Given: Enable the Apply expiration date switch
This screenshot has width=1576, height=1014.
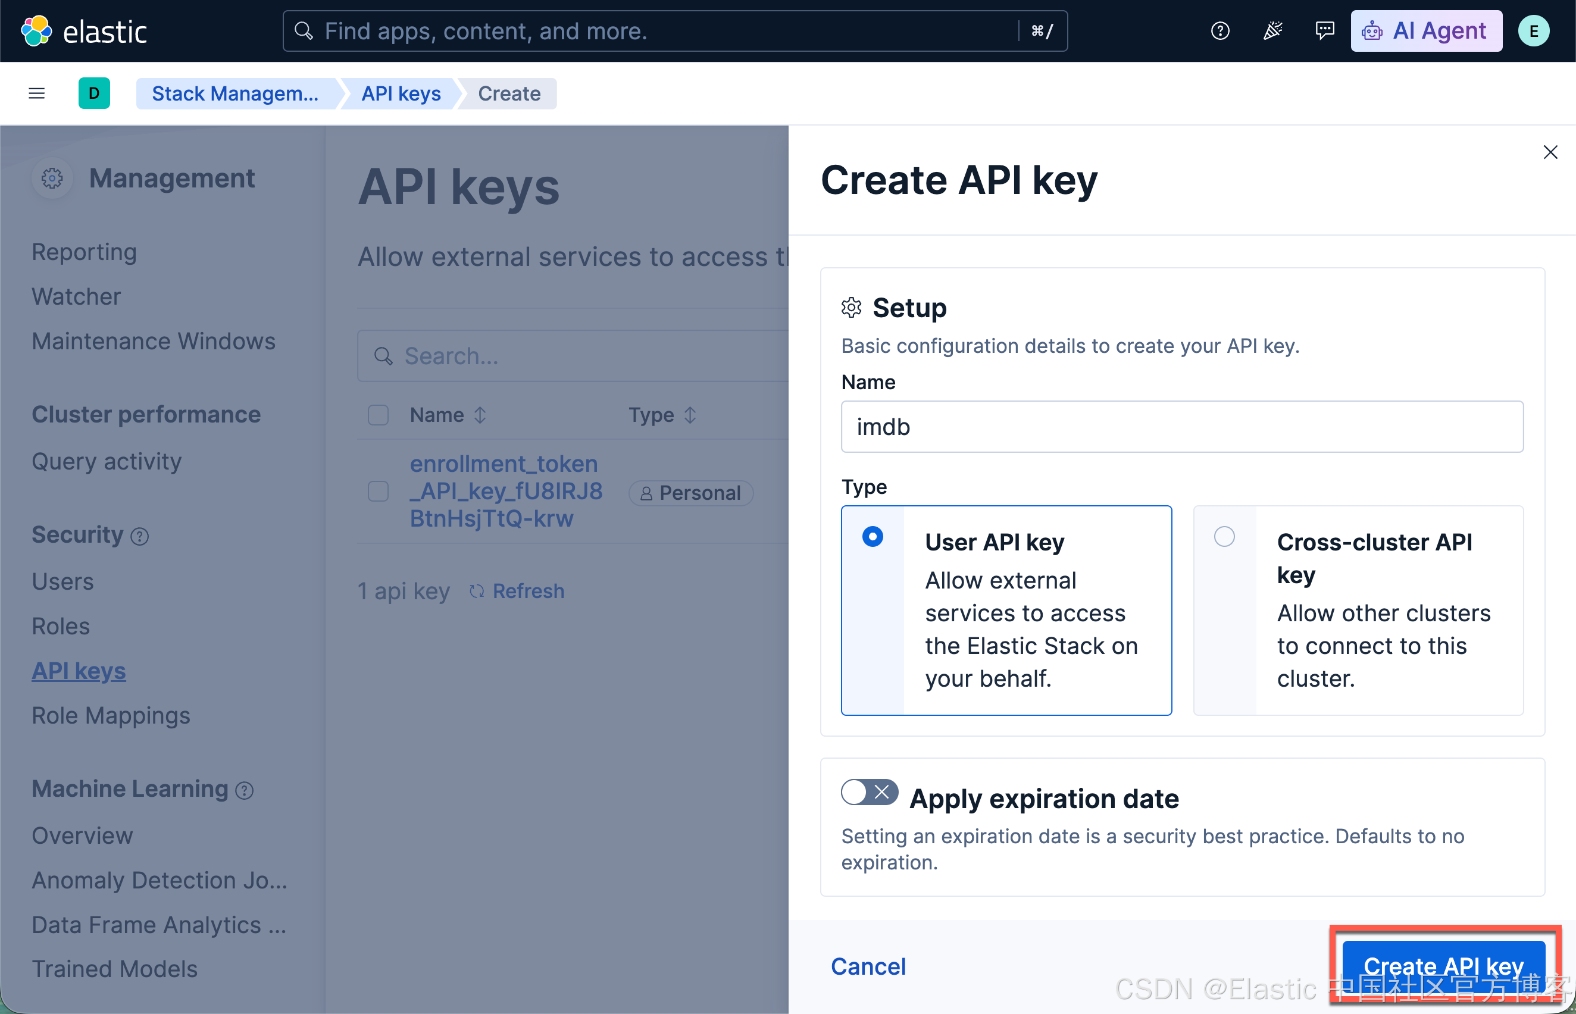Looking at the screenshot, I should (870, 792).
